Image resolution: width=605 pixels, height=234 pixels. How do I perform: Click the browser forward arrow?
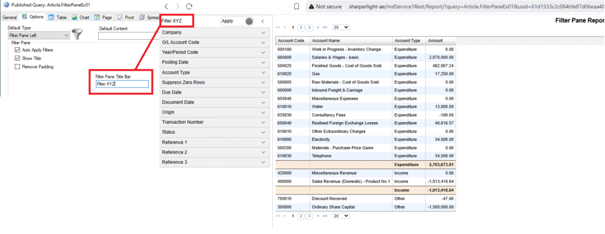pyautogui.click(x=177, y=6)
